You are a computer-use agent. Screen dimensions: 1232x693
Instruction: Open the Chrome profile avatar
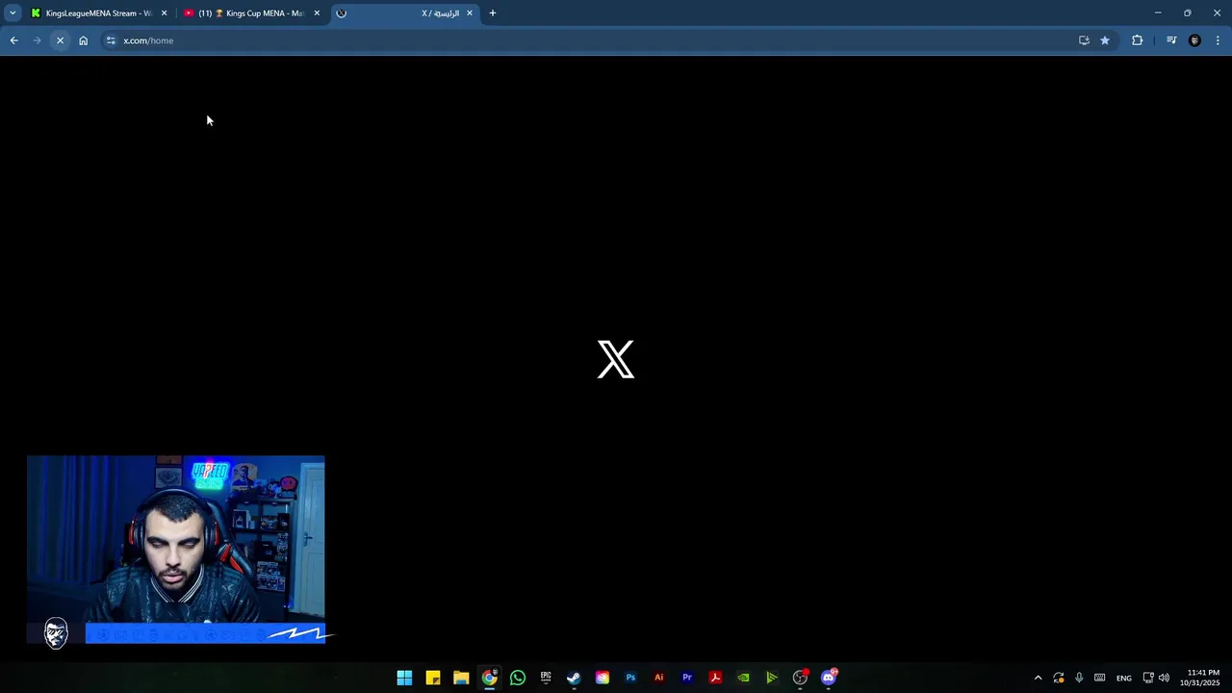click(x=1194, y=40)
